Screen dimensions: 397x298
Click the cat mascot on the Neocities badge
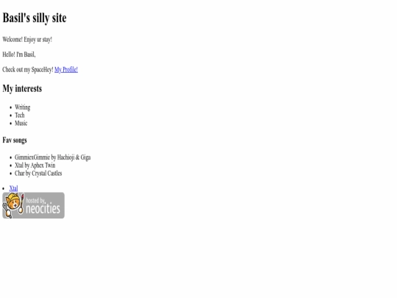pos(13,205)
